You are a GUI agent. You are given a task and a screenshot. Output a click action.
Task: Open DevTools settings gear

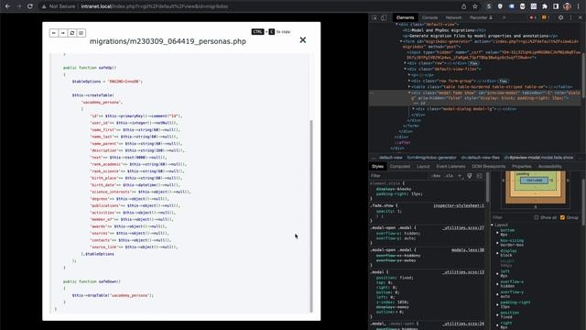point(560,17)
